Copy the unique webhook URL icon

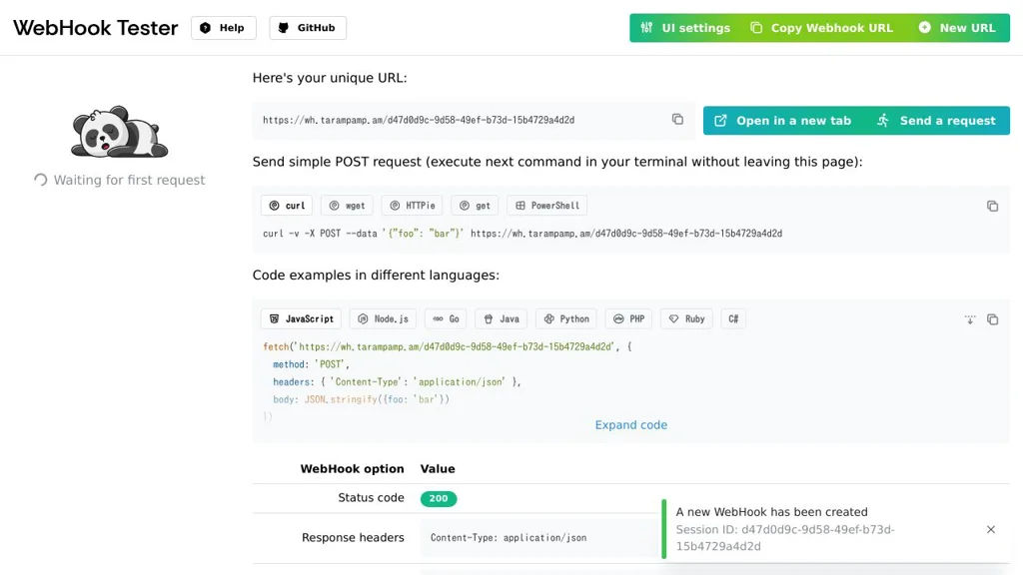coord(677,120)
